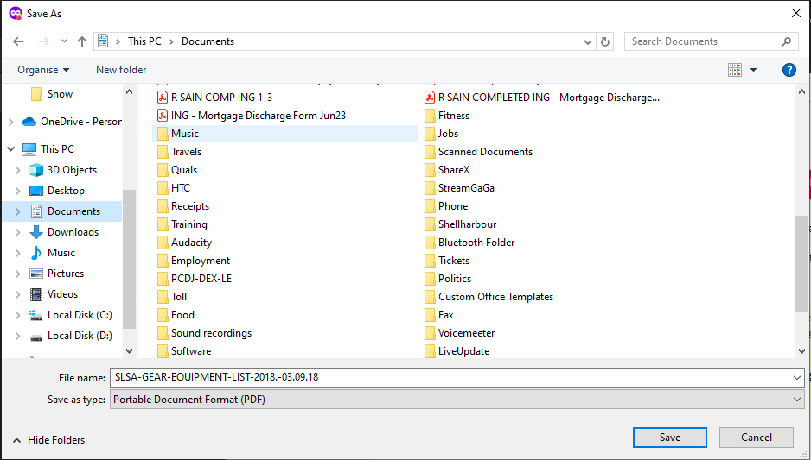Select the Voicemeeter folder
This screenshot has height=460, width=811.
coord(459,333)
